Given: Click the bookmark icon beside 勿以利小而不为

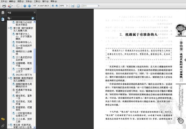Looking at the screenshot, I should [x=14, y=75].
